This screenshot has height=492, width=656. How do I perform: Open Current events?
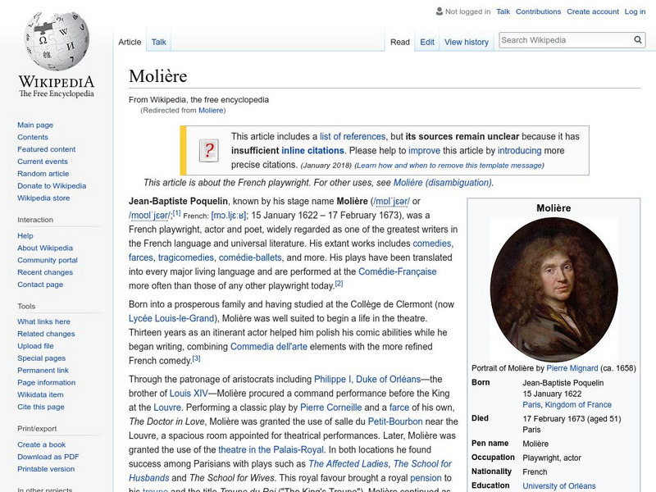coord(43,161)
